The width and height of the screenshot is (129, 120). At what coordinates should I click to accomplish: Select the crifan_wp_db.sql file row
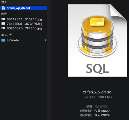(24, 8)
